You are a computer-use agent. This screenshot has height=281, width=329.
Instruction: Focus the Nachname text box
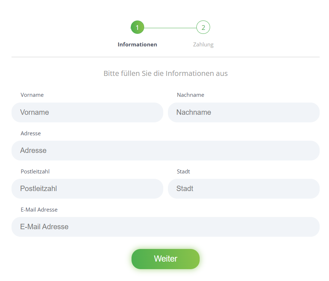244,112
